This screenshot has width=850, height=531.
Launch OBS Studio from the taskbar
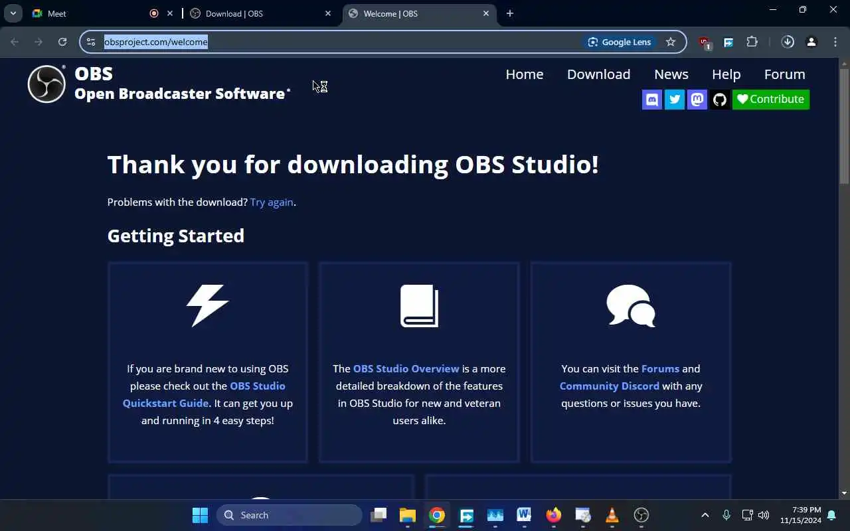[x=641, y=515]
